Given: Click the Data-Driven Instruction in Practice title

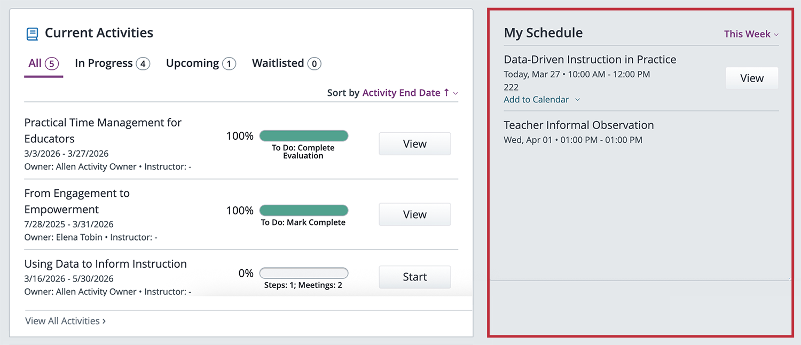Looking at the screenshot, I should [x=590, y=59].
